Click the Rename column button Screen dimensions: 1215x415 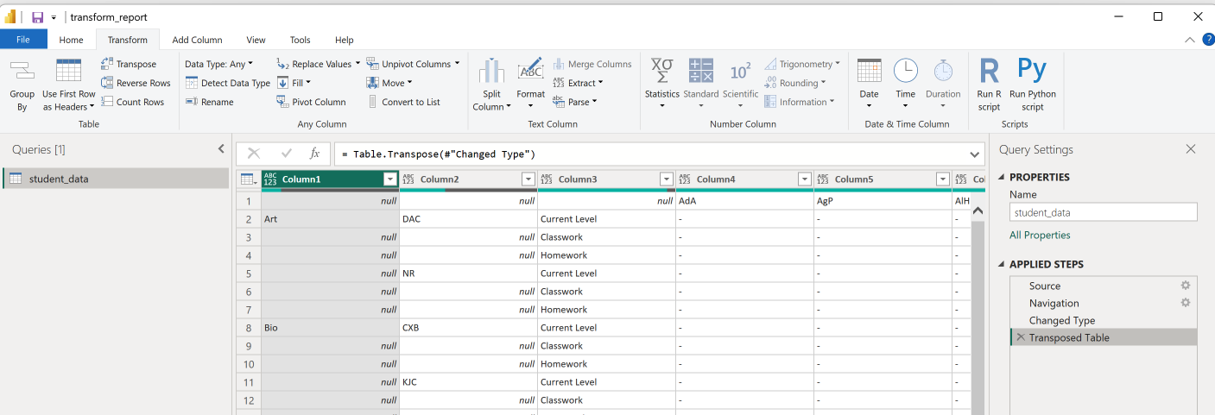click(209, 102)
